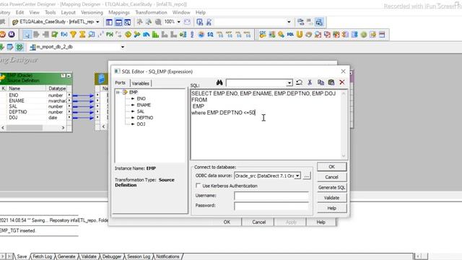The height and width of the screenshot is (260, 462).
Task: Click the green round icon in right toolbar
Action: pyautogui.click(x=364, y=35)
